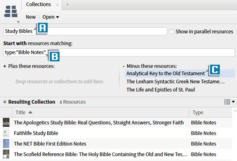This screenshot has width=237, height=161.
Task: Click the NET Bible Notes cover icon
Action: click(6, 144)
